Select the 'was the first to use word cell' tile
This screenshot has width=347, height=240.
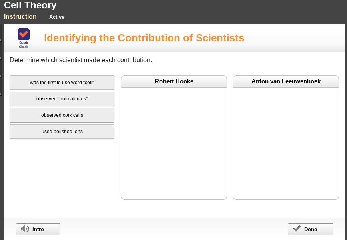pos(62,83)
